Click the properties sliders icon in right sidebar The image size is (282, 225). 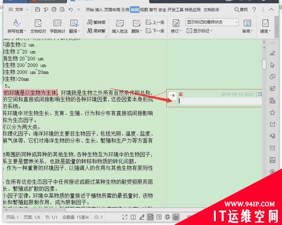coord(272,88)
